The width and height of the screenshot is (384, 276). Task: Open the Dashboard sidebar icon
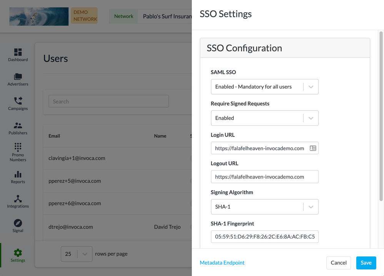click(18, 52)
